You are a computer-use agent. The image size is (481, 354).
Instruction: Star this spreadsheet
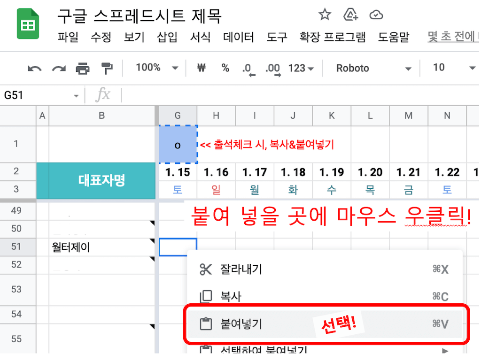pyautogui.click(x=325, y=15)
